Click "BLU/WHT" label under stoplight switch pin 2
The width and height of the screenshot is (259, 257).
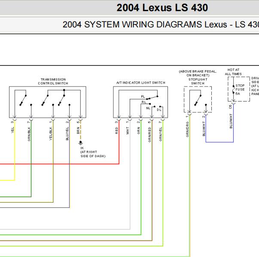(x=204, y=129)
